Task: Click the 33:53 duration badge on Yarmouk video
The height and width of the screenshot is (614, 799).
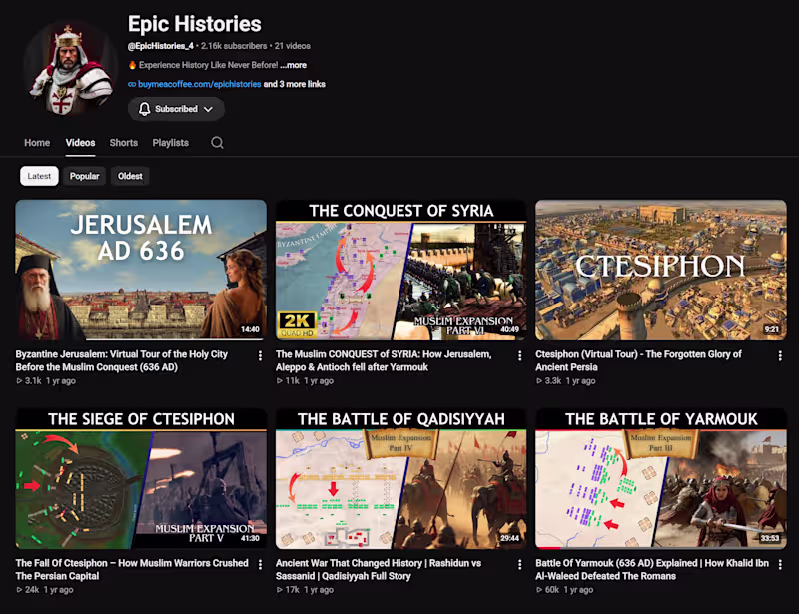Action: click(x=769, y=538)
